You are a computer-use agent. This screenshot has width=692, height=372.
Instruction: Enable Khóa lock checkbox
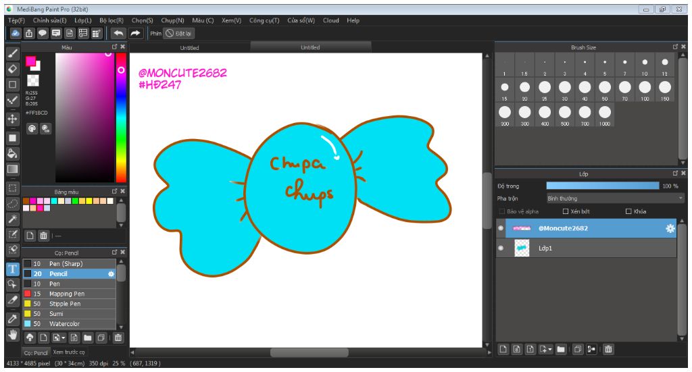(x=628, y=211)
